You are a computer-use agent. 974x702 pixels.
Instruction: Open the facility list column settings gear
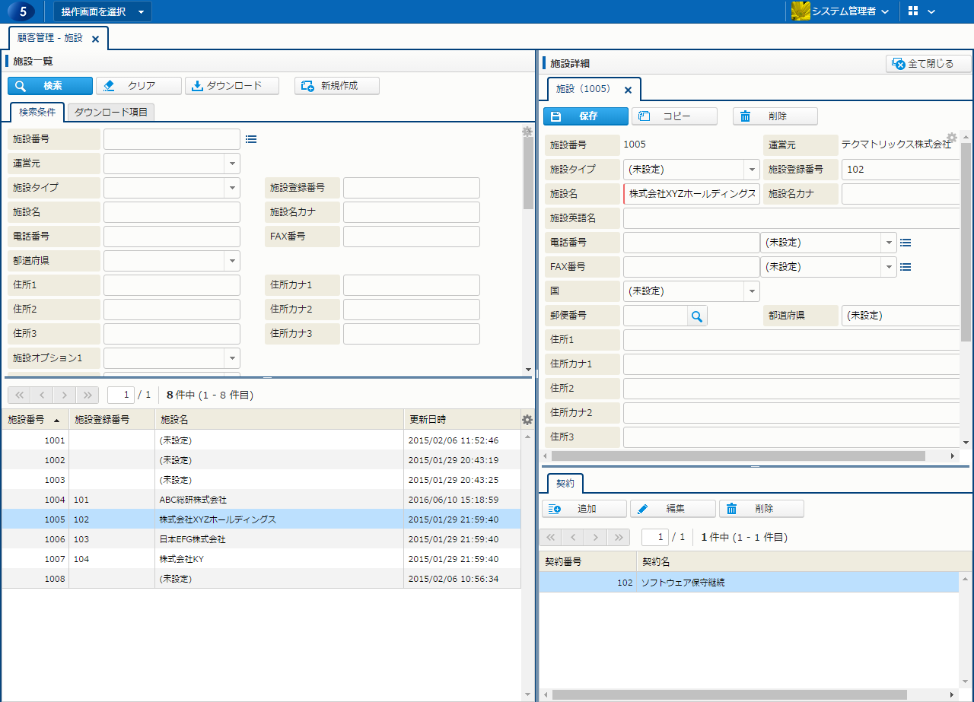pyautogui.click(x=527, y=420)
